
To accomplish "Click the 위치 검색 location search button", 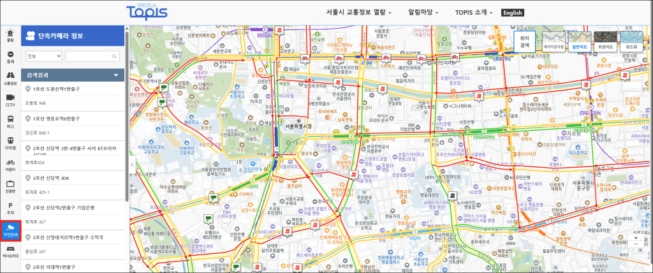I will [x=524, y=41].
